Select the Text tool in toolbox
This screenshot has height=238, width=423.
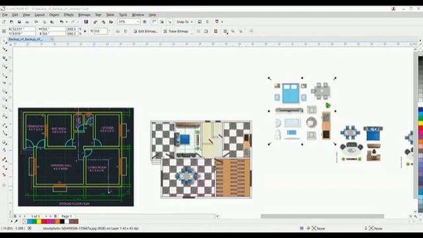(x=5, y=116)
